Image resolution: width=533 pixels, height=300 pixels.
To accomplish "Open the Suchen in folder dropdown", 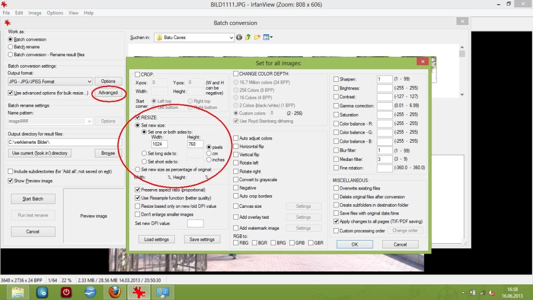I will pos(231,37).
